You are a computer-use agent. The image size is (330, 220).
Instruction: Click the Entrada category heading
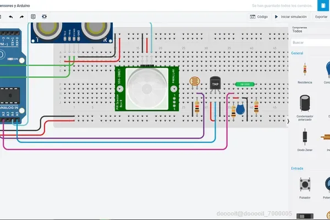[297, 168]
